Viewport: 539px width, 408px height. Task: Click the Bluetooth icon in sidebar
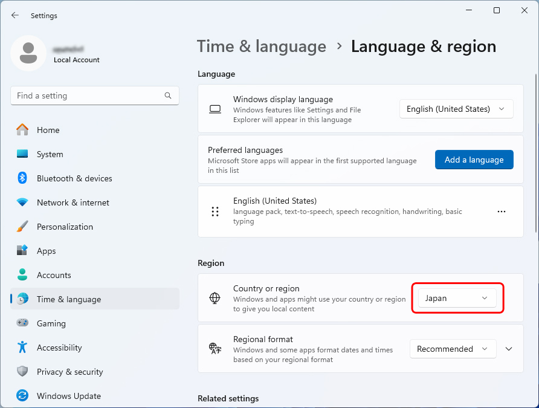point(22,178)
